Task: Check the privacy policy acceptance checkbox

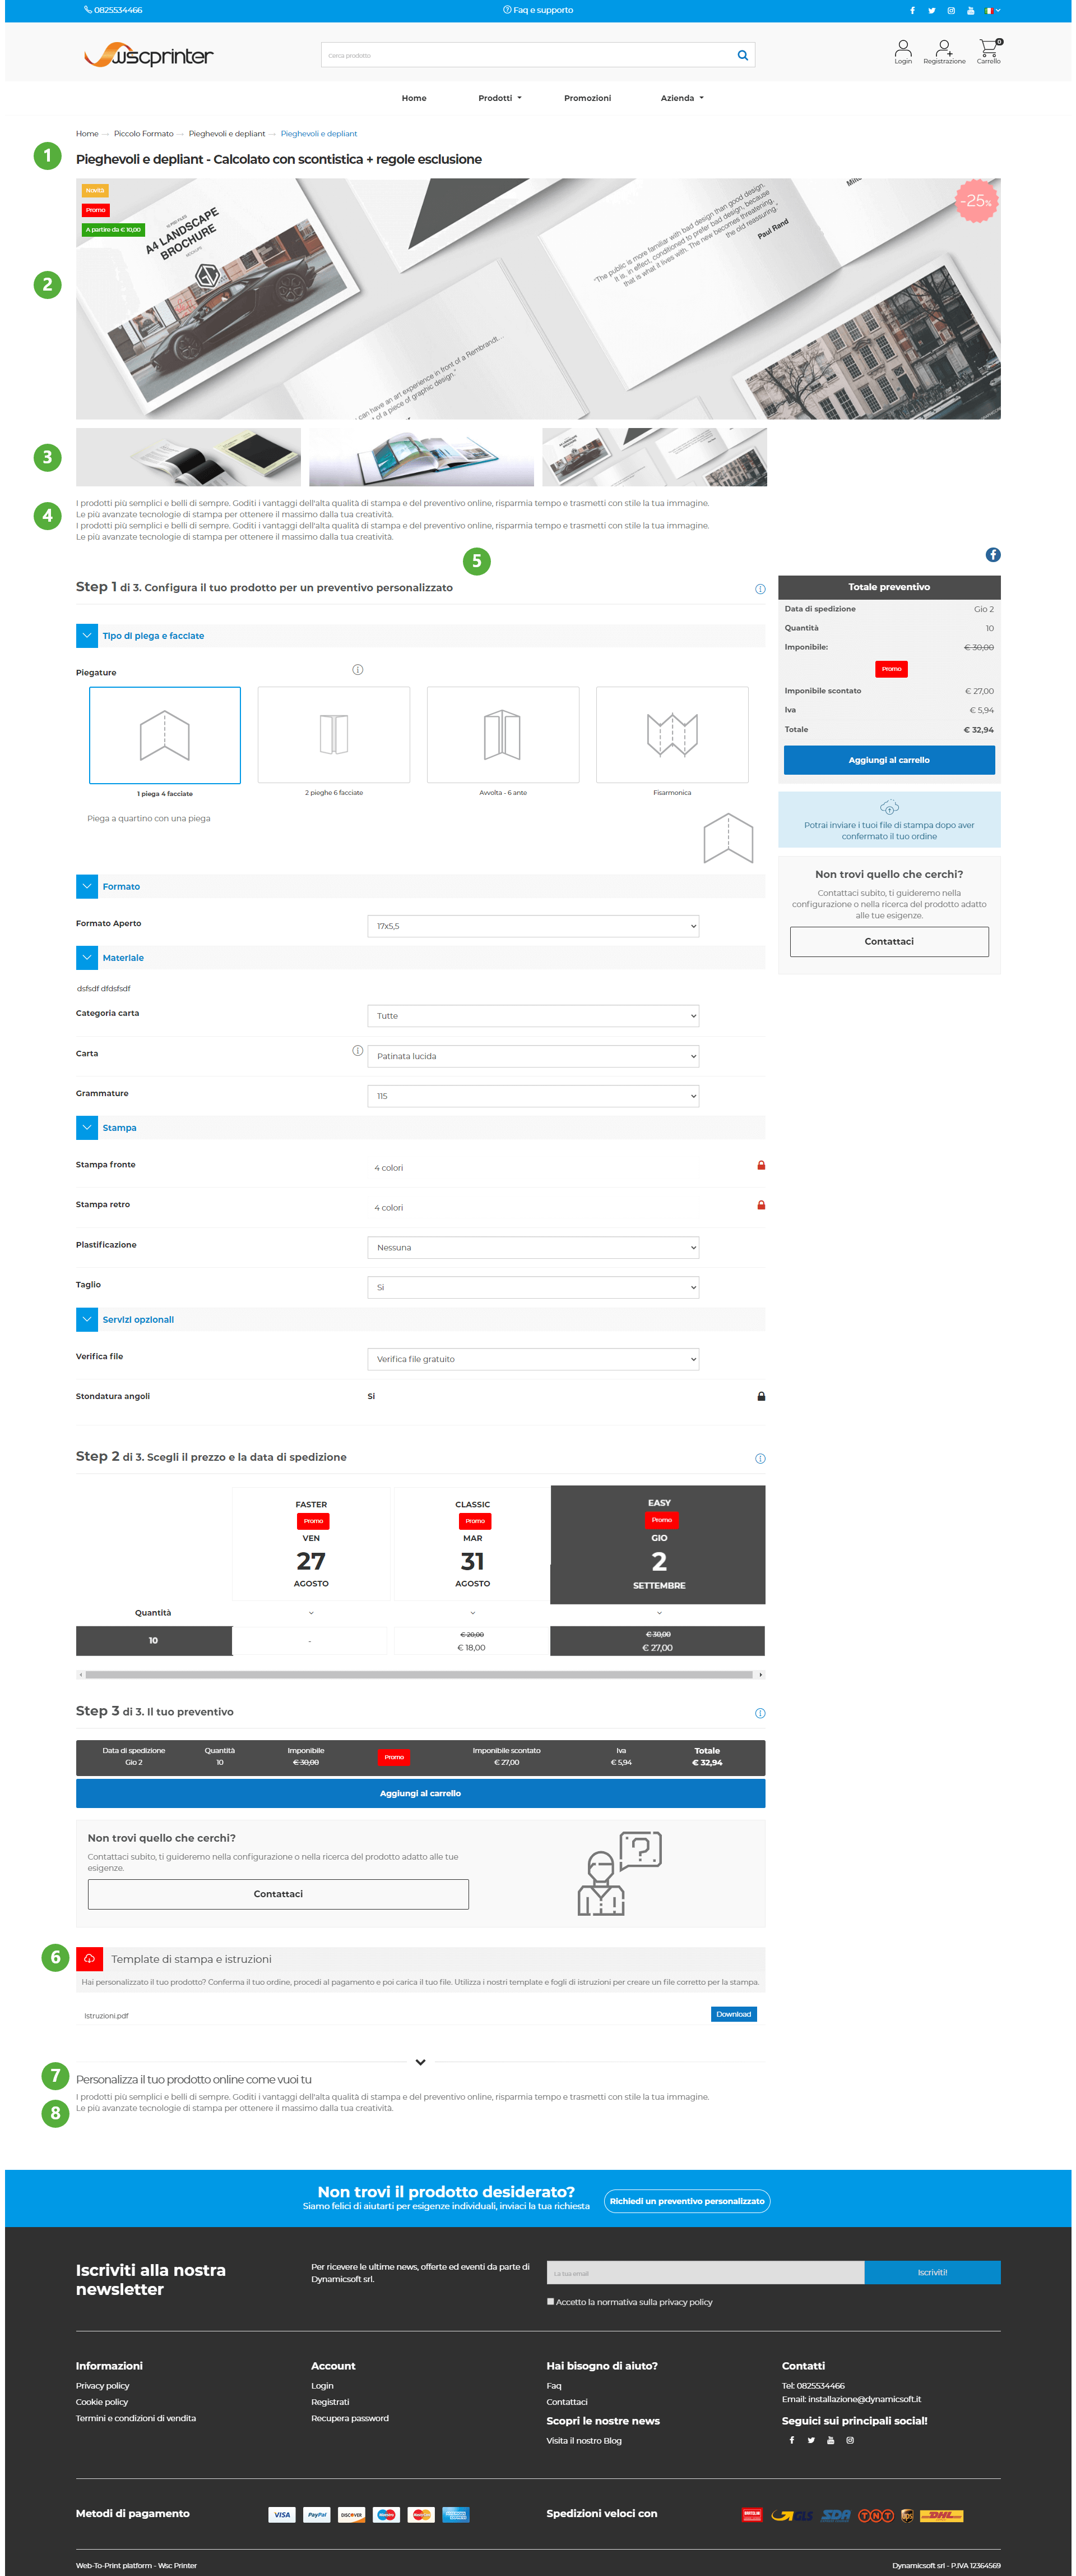Action: coord(550,2301)
